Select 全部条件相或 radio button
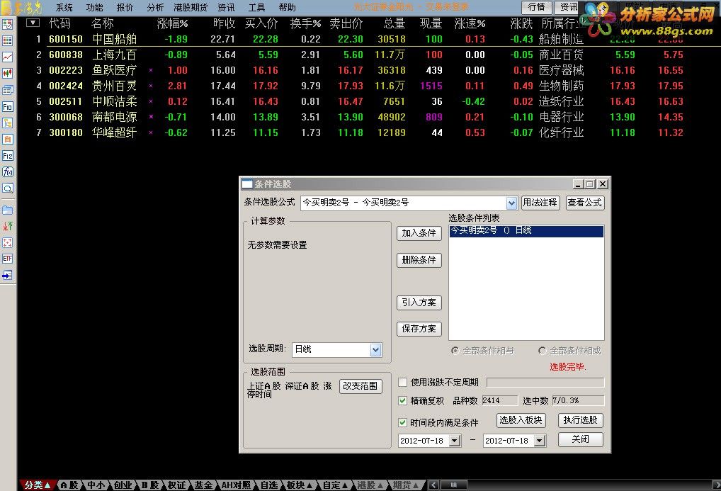721x491 pixels. tap(542, 351)
